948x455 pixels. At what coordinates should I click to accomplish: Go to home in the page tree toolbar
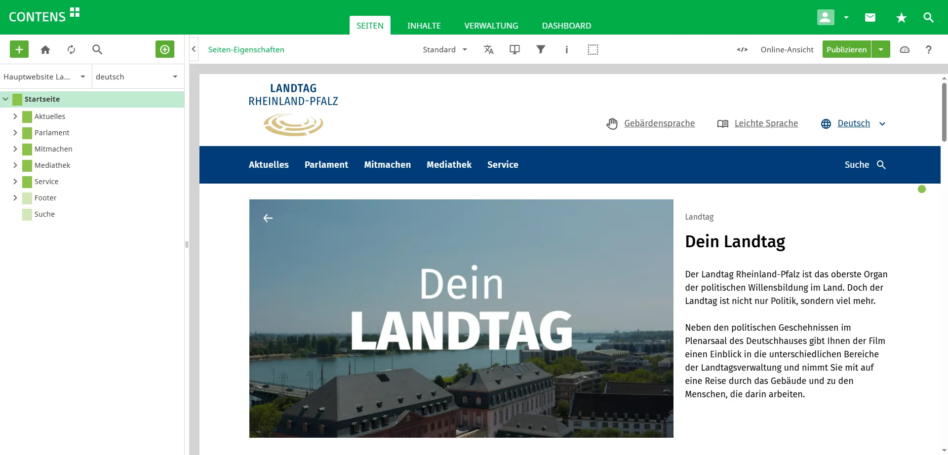[x=45, y=49]
